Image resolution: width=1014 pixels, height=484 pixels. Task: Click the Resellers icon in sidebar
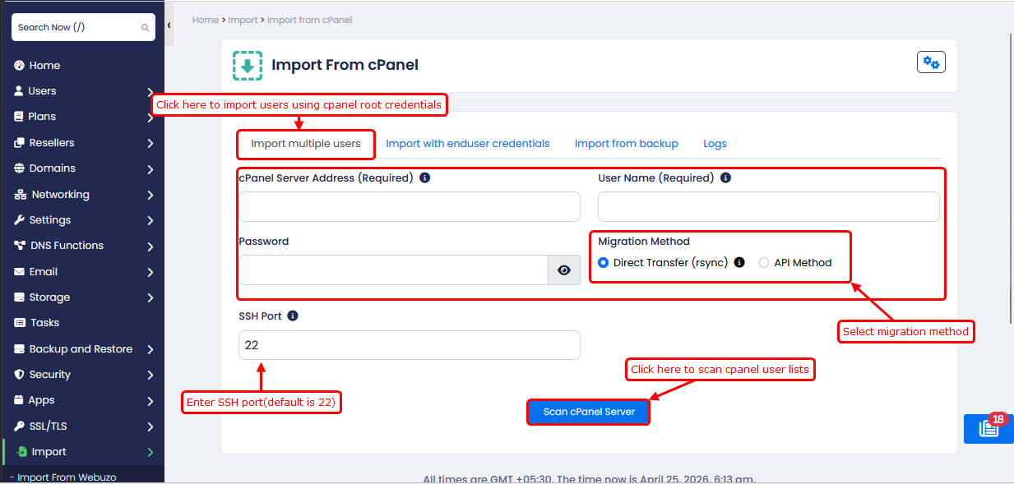click(19, 143)
